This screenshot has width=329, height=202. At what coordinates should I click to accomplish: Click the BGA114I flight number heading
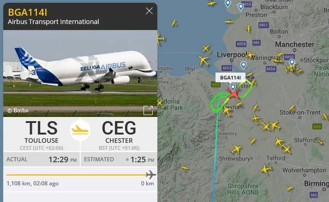(x=28, y=12)
